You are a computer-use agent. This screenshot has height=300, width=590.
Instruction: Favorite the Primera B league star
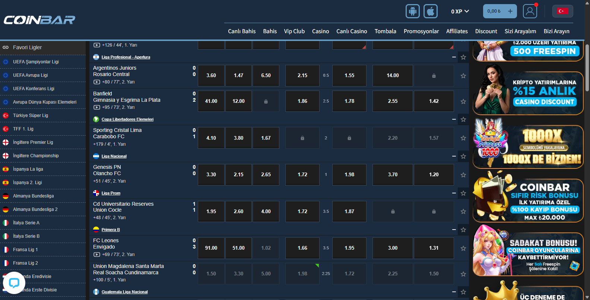tap(463, 230)
